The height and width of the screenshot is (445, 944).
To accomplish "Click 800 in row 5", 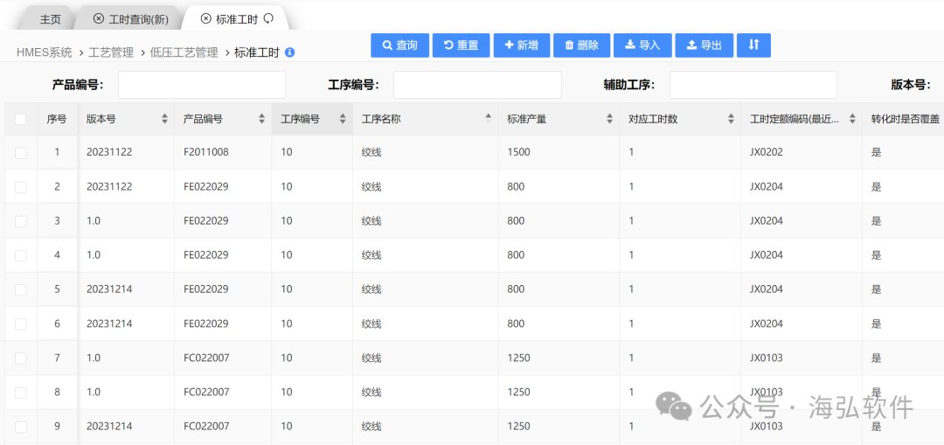I will point(516,289).
